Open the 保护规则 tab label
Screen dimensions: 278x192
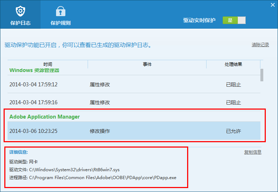(61, 23)
